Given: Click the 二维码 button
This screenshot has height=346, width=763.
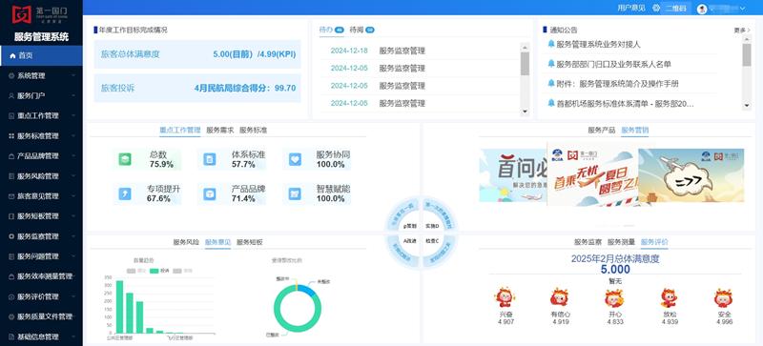Looking at the screenshot, I should (676, 8).
